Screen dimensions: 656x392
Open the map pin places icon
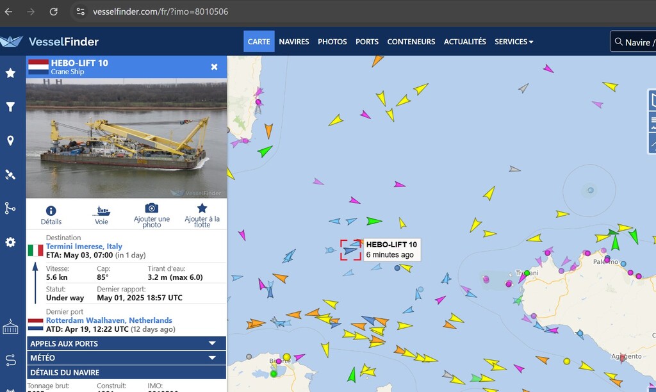(x=10, y=140)
